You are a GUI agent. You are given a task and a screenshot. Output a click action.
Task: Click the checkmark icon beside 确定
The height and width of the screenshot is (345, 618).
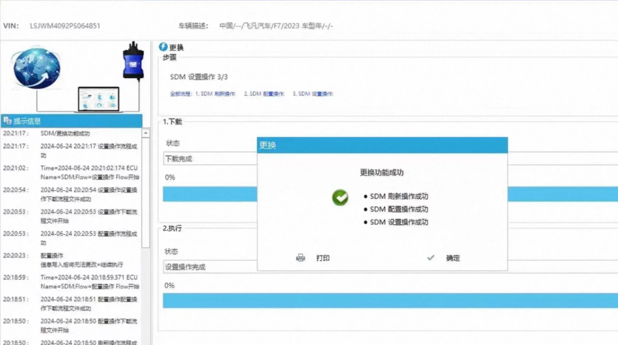click(431, 258)
